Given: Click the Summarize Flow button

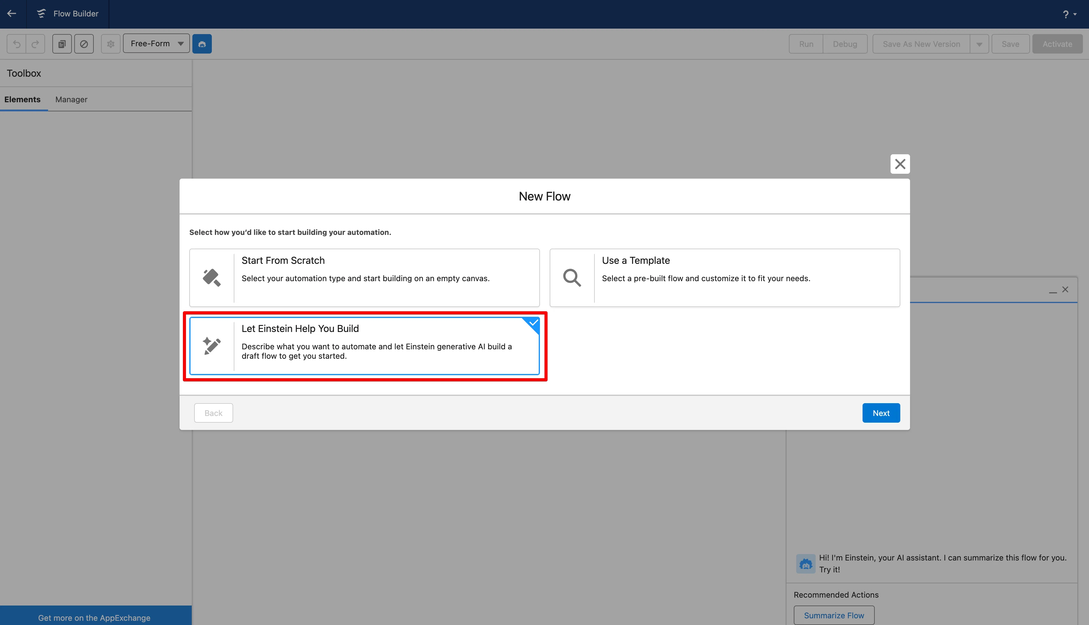Looking at the screenshot, I should point(834,616).
